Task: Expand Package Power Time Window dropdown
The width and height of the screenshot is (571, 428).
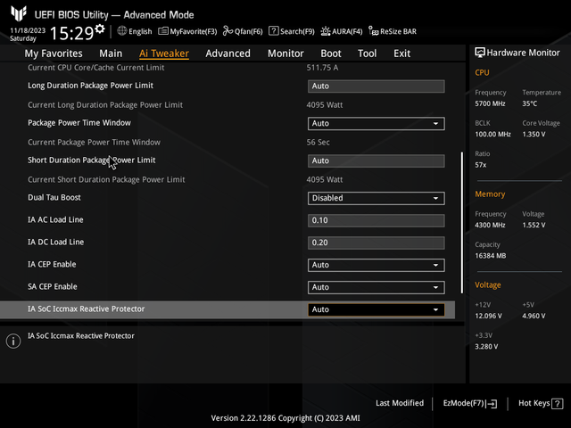Action: click(x=377, y=123)
